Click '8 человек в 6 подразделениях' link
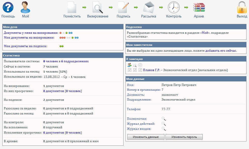 tap(66, 61)
